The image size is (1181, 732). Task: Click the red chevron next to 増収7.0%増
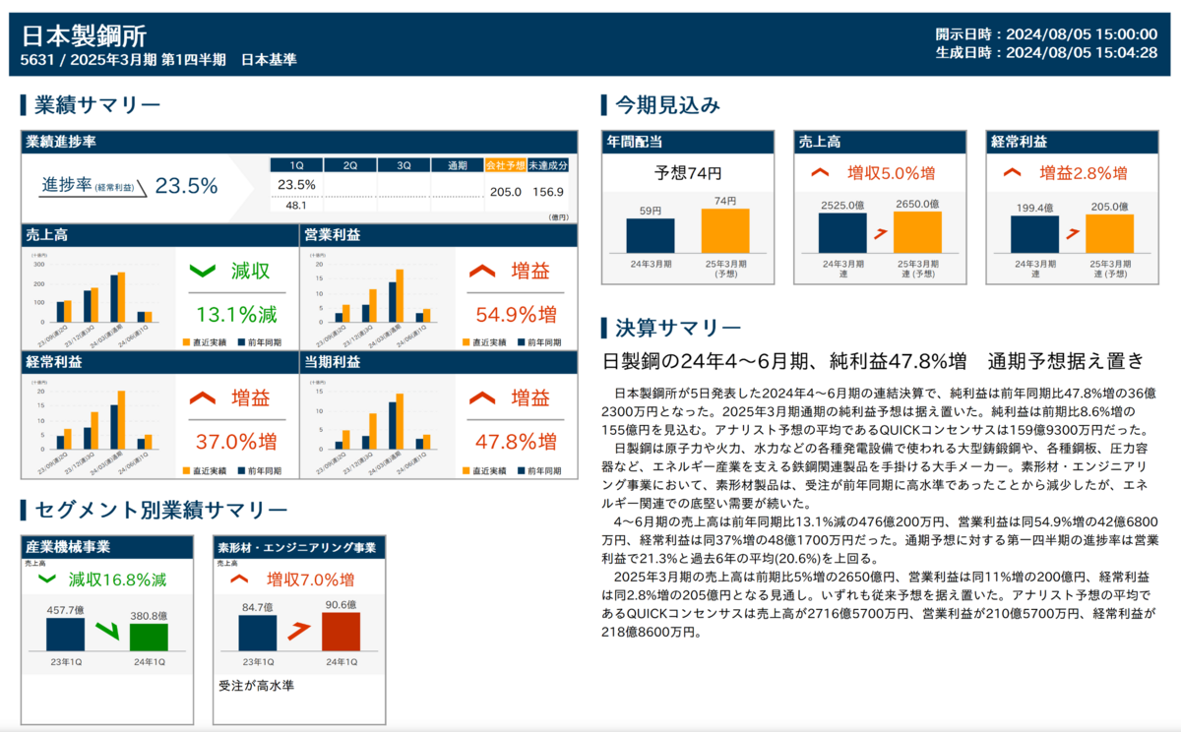238,579
